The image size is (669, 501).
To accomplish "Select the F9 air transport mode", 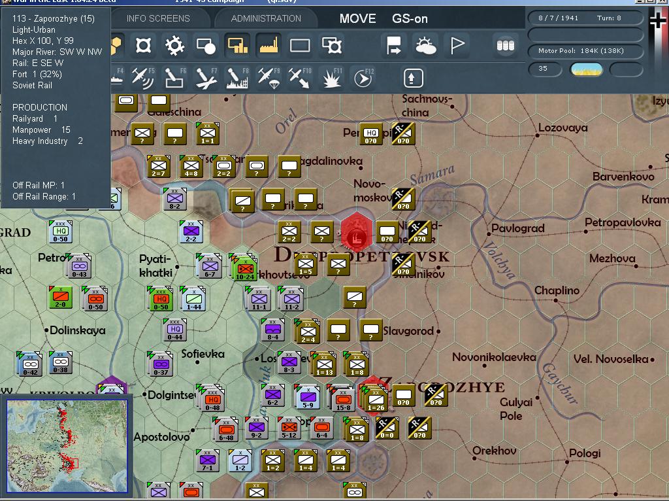I will pyautogui.click(x=269, y=78).
